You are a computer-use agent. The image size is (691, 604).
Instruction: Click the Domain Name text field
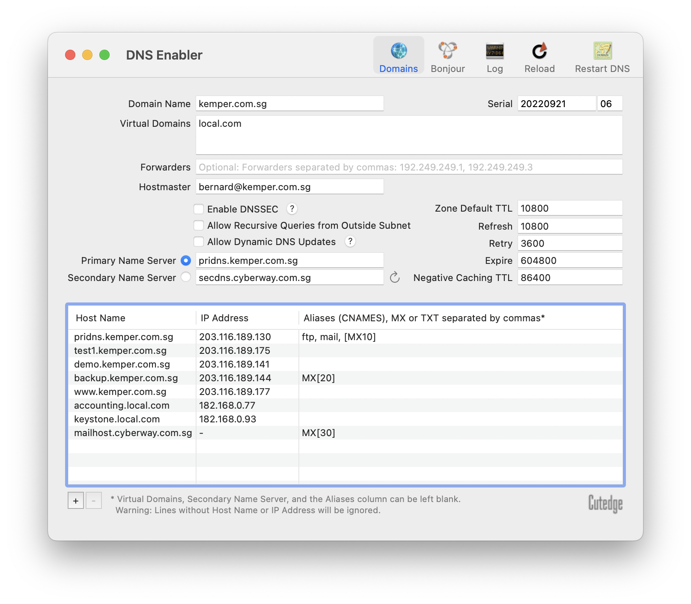click(289, 104)
